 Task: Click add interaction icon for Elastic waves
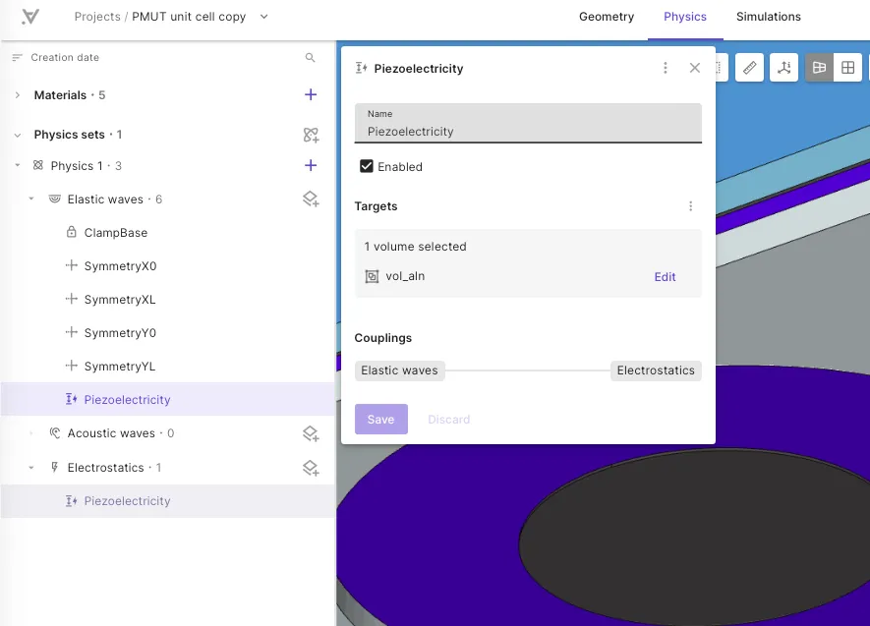pos(311,199)
